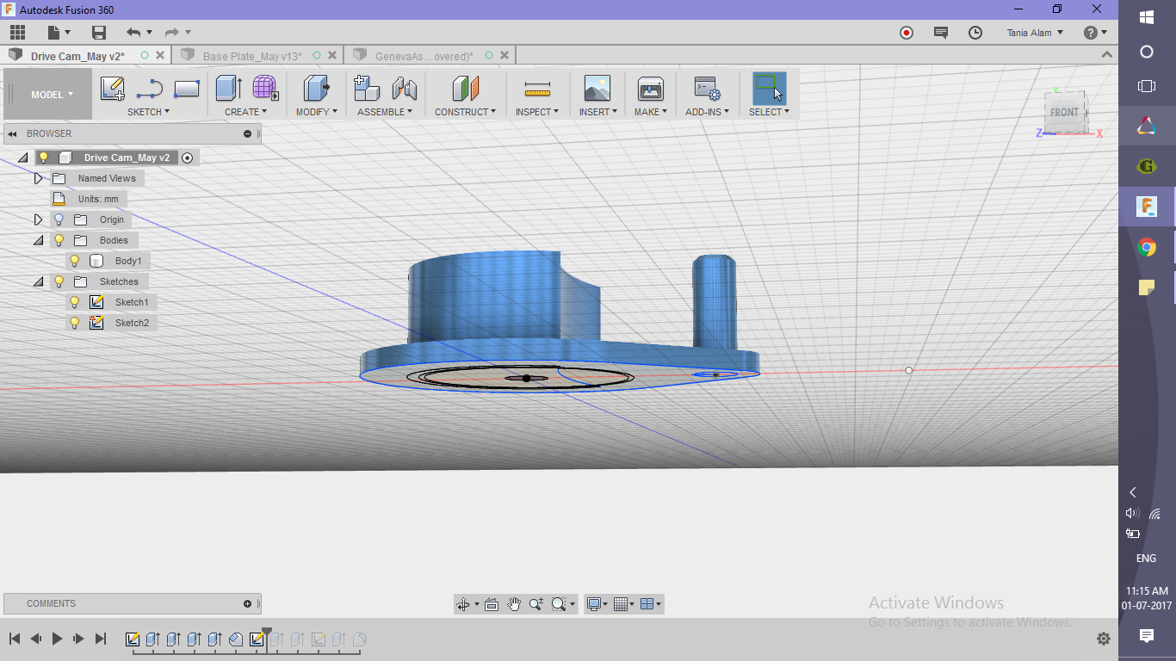The image size is (1176, 661).
Task: Open the Create Form tool
Action: coord(264,89)
